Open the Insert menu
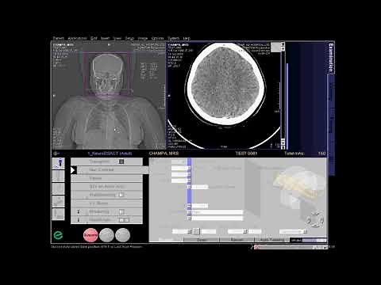 click(105, 38)
